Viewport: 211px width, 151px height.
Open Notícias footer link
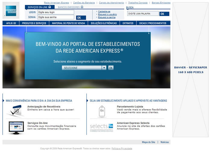(165, 142)
